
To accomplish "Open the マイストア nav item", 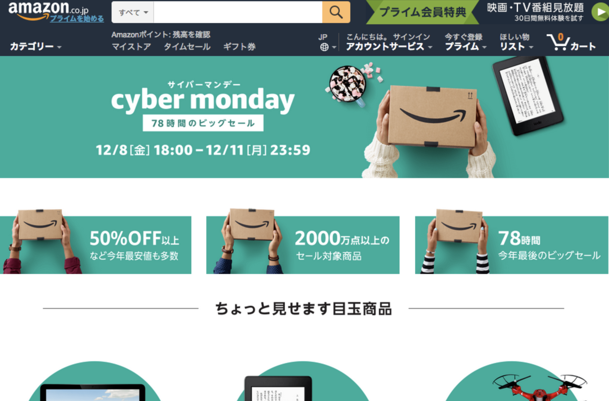I will point(131,46).
